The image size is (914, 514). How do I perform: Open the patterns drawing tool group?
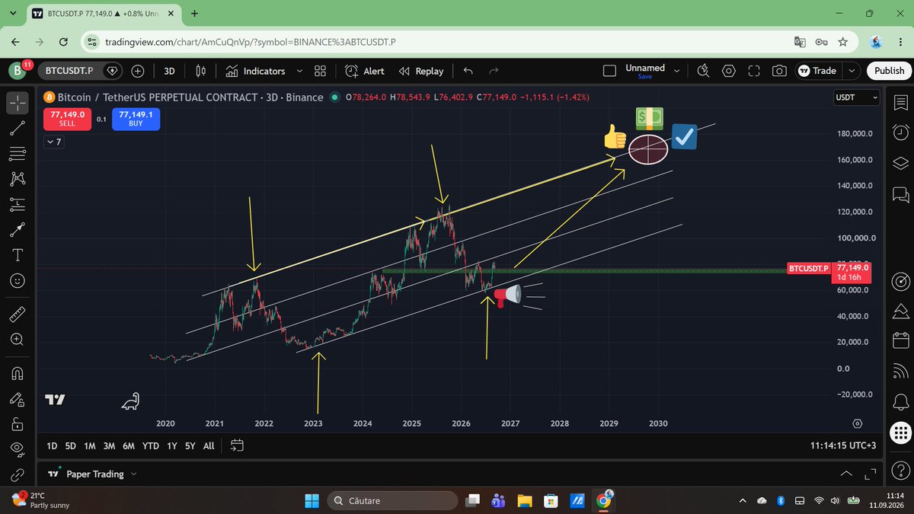coord(18,179)
